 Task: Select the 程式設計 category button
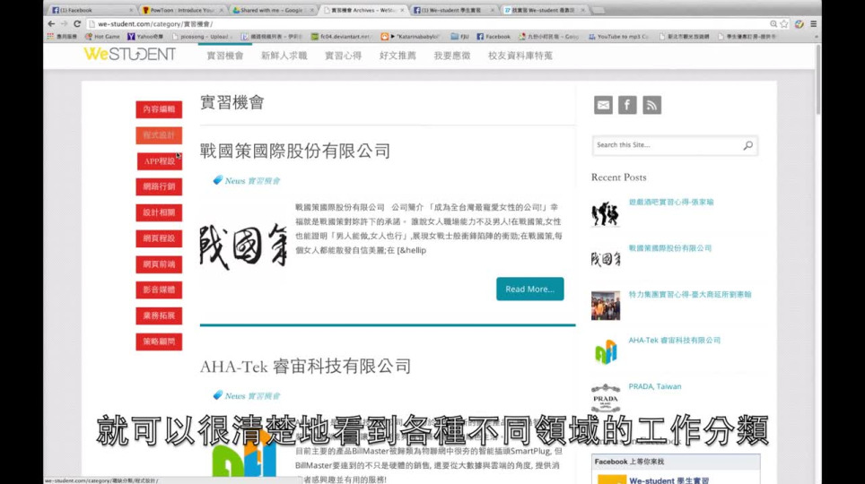(159, 135)
